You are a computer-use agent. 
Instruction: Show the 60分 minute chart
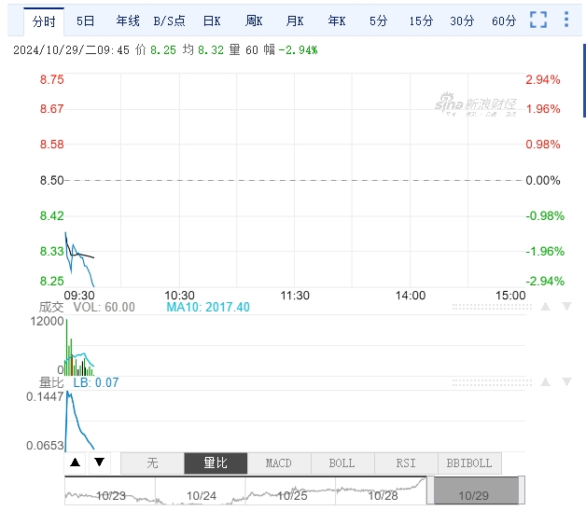(x=504, y=21)
